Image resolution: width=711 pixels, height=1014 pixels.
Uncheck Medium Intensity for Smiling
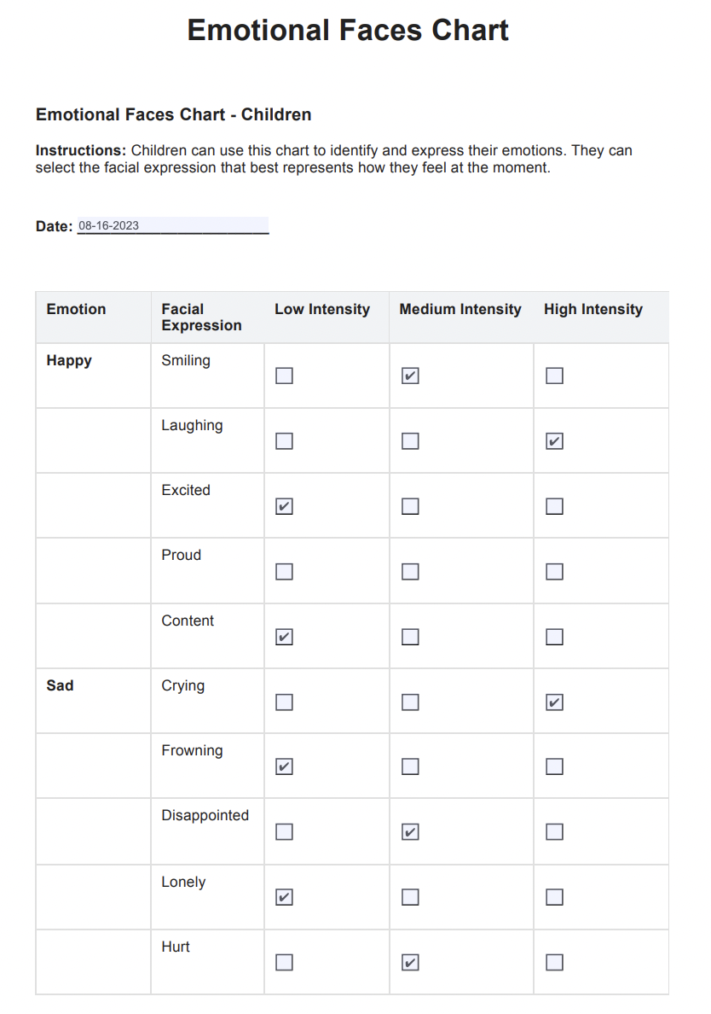coord(410,376)
